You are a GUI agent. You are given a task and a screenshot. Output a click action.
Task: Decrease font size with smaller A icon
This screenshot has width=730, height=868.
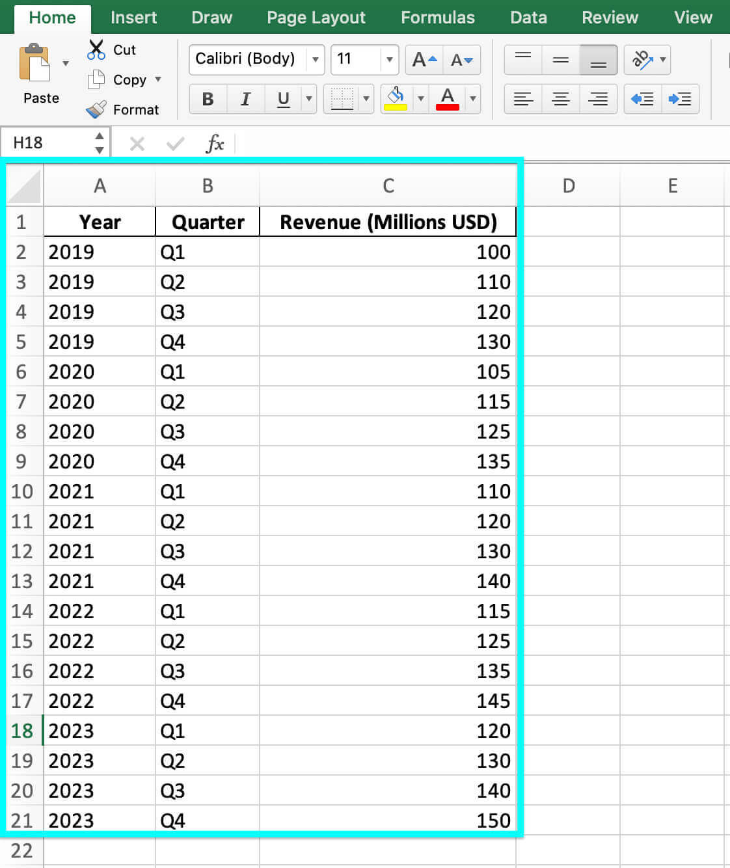tap(462, 60)
